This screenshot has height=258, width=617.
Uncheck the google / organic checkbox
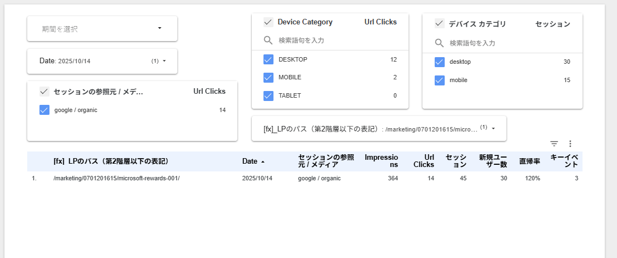click(44, 110)
